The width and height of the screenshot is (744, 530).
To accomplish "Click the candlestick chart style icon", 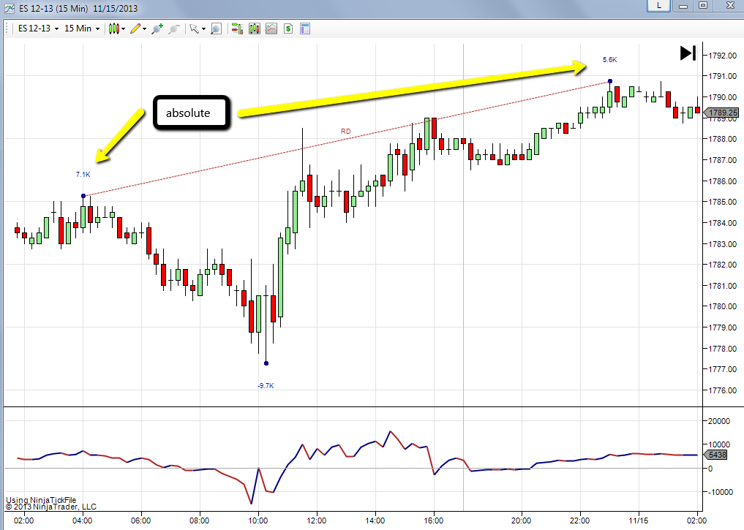I will coord(114,29).
